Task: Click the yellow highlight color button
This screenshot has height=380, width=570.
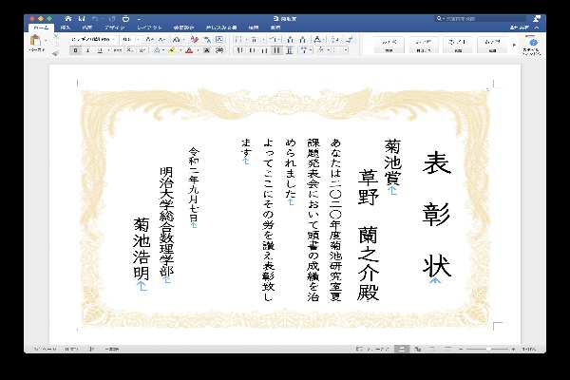Action: [x=172, y=50]
